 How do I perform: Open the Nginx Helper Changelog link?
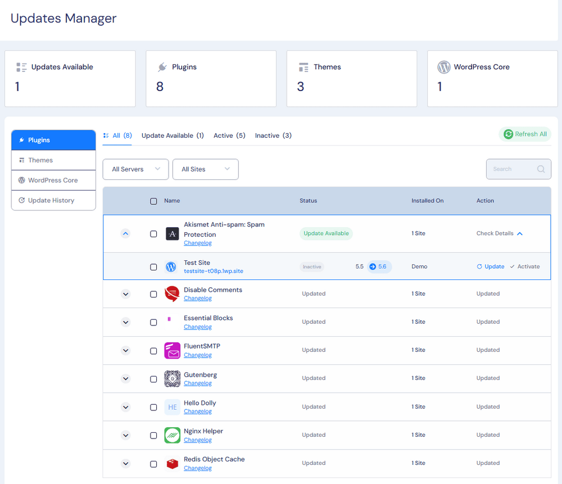coord(197,440)
